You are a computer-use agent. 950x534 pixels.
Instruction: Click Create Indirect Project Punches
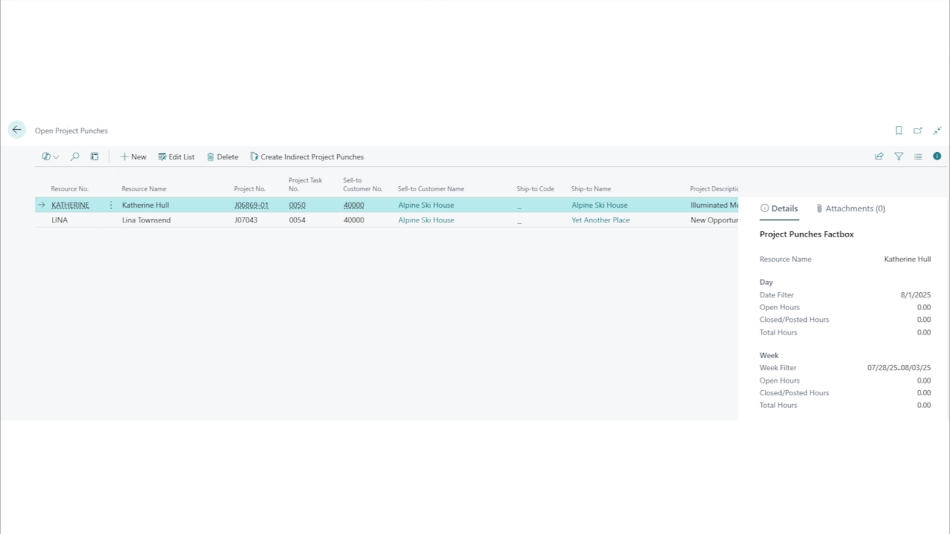(307, 156)
